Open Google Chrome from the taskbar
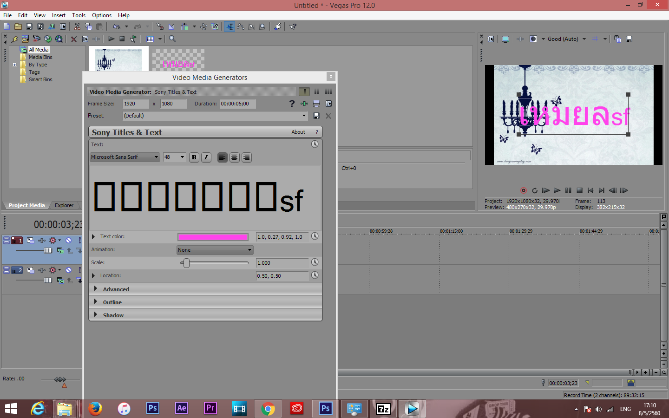Viewport: 669px width, 418px height. [x=268, y=409]
